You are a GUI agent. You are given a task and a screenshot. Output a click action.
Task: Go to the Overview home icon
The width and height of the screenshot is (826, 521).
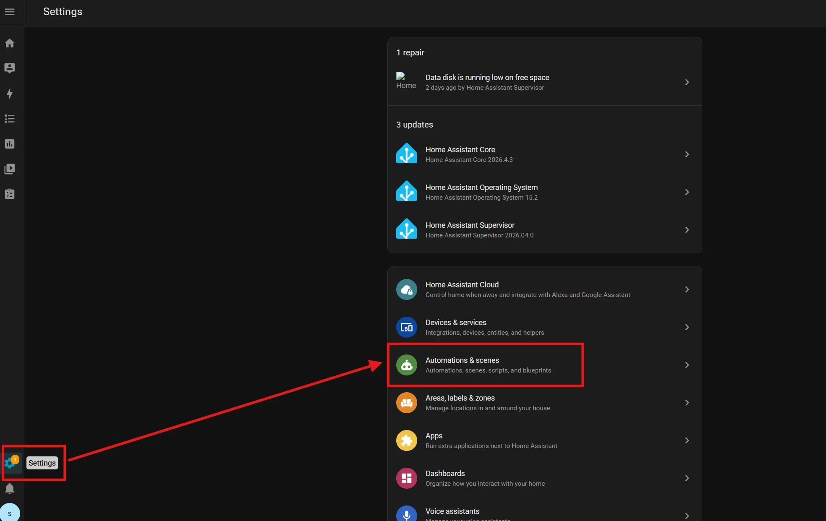tap(10, 43)
